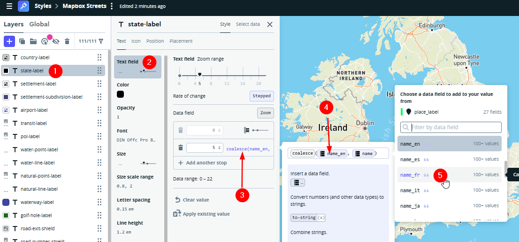Click the search magnifier in filter box
This screenshot has height=242, width=519.
(x=405, y=127)
